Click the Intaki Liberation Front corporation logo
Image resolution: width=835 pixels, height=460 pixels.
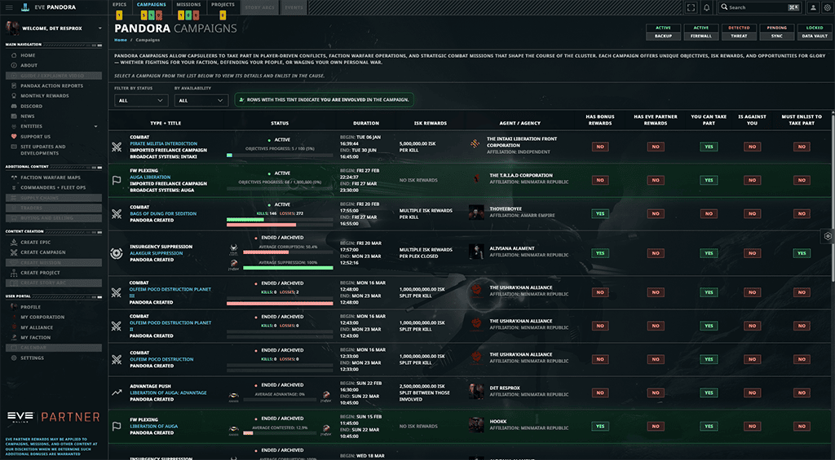coord(475,143)
